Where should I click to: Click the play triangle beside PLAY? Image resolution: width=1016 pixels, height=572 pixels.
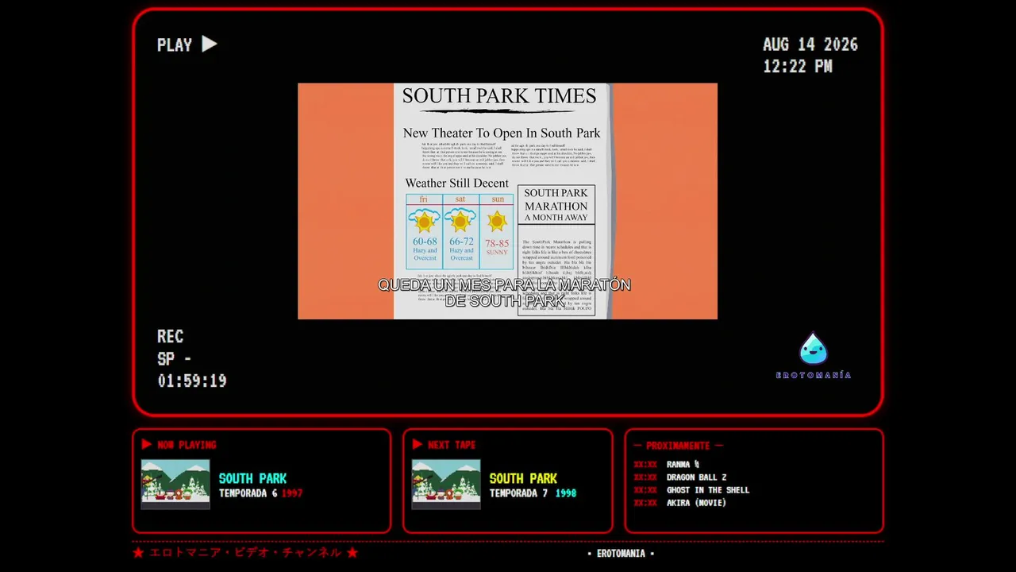[x=210, y=44]
